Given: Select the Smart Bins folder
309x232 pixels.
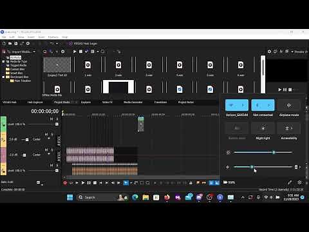Looking at the screenshot, I should pyautogui.click(x=16, y=73).
